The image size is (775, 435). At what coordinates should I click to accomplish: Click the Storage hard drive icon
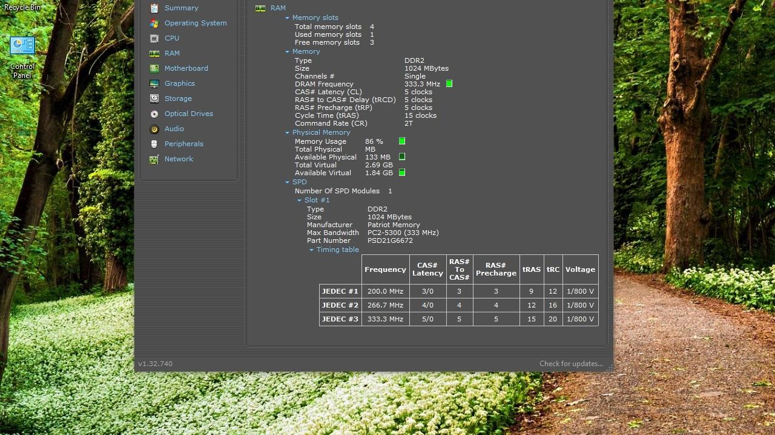pos(154,98)
